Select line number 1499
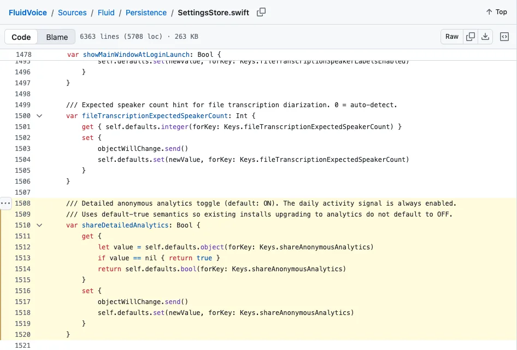The height and width of the screenshot is (350, 517). pos(23,105)
